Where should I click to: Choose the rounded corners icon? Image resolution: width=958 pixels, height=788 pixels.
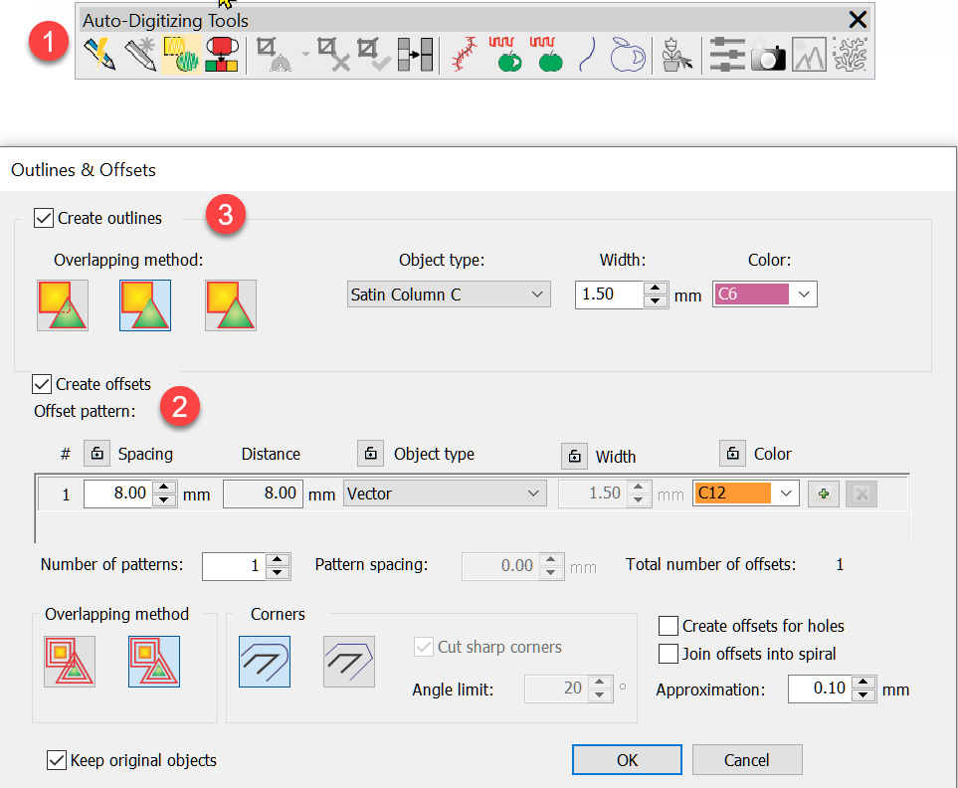pyautogui.click(x=265, y=662)
